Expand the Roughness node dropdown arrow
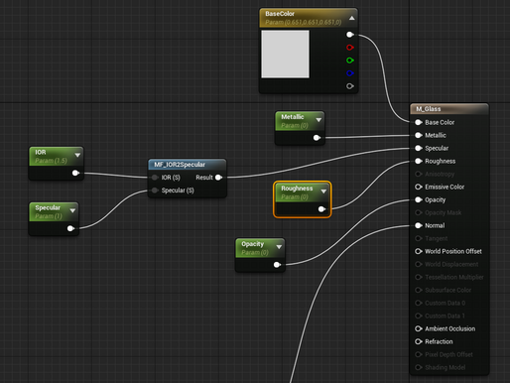This screenshot has height=383, width=510. tap(323, 191)
